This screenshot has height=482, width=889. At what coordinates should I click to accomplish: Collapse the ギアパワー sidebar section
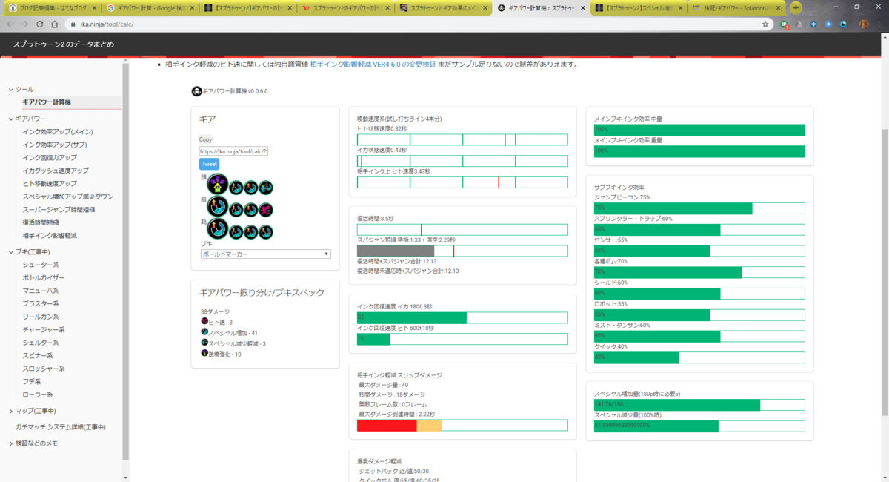[10, 119]
